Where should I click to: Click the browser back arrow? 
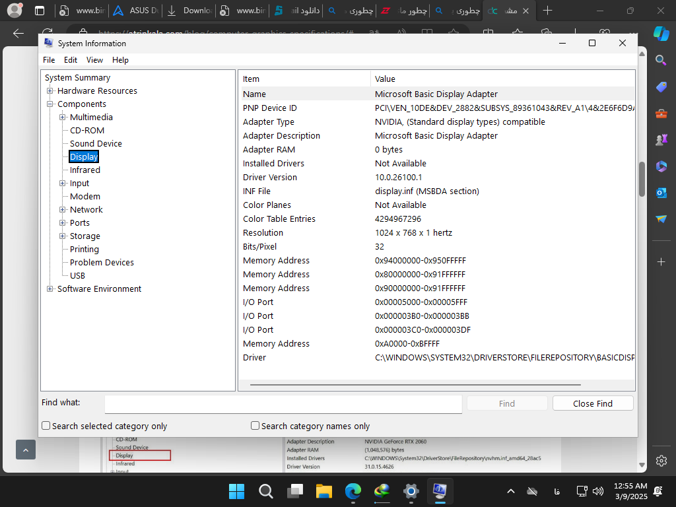(x=18, y=33)
